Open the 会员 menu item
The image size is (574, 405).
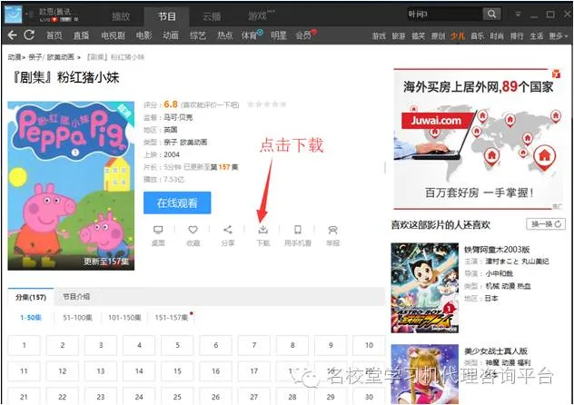303,35
